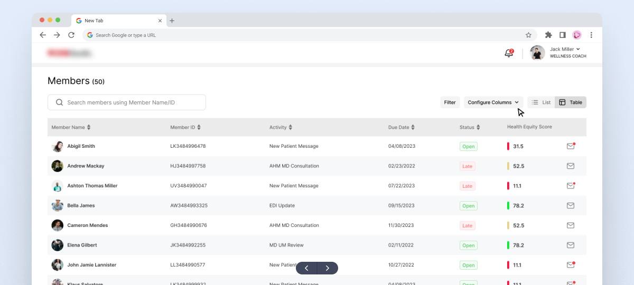Click the envelope icon in Andrew Mackay's row
634x285 pixels.
(x=571, y=166)
